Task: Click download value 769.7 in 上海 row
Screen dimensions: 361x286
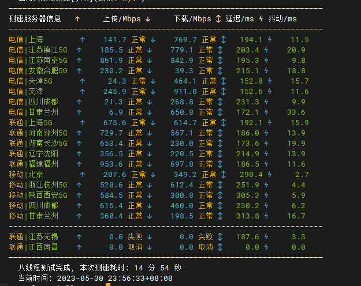Action: point(185,40)
